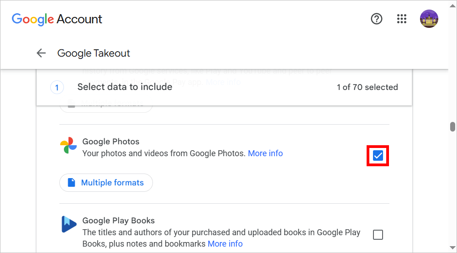Click the Google Takeout page title
Viewport: 457px width, 253px height.
pyautogui.click(x=94, y=53)
